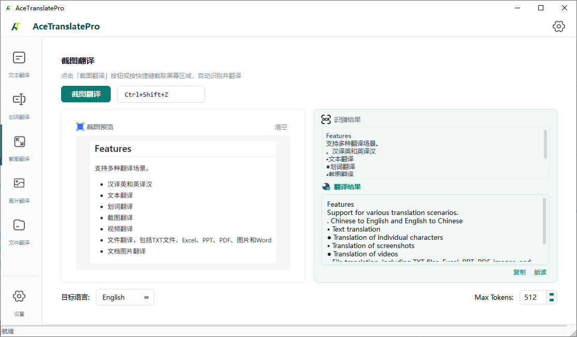
Task: Open the 目标语言 English dropdown
Action: [125, 297]
